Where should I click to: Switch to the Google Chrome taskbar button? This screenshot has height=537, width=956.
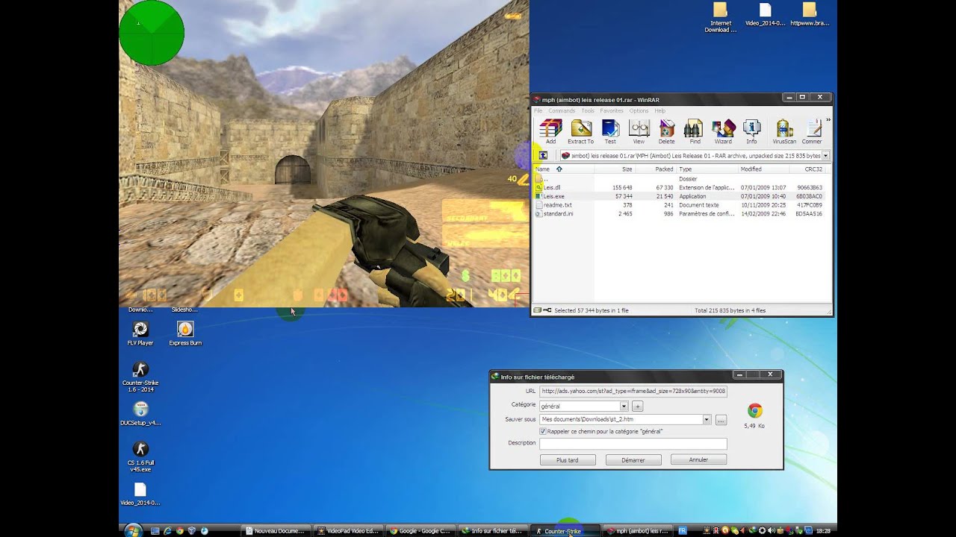pos(419,531)
